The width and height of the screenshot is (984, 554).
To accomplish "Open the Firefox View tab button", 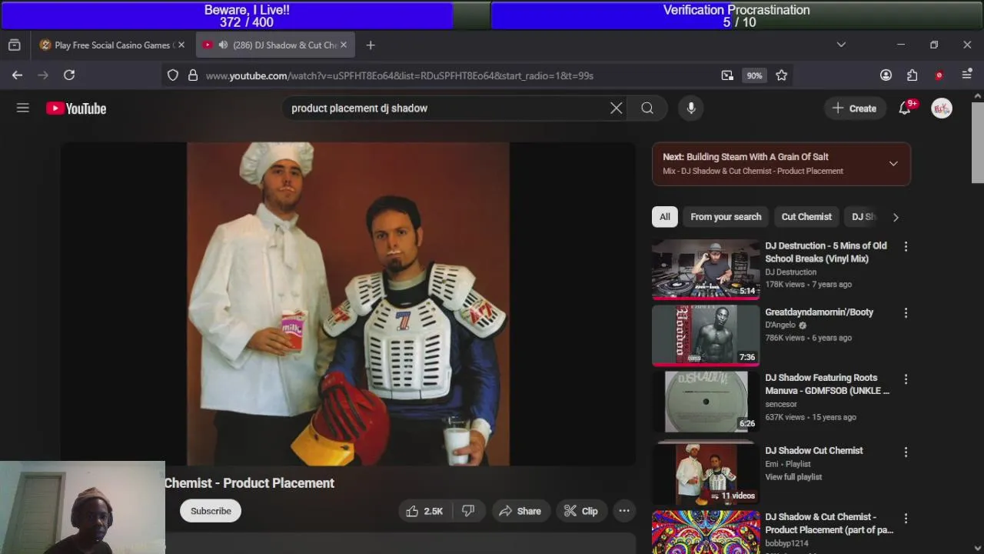I will pyautogui.click(x=14, y=45).
